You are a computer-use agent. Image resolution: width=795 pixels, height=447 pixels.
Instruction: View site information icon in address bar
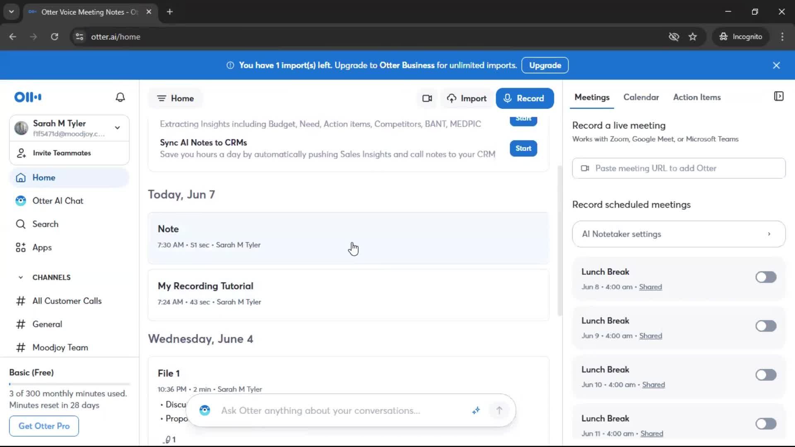tap(79, 37)
